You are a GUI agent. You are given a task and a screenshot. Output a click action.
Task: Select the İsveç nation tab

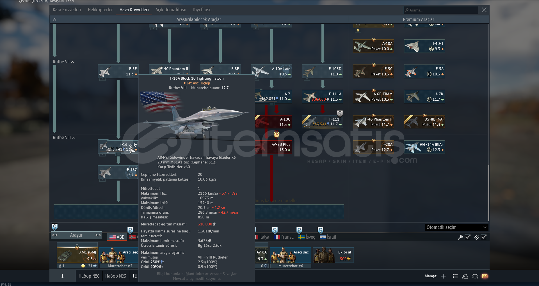[307, 237]
